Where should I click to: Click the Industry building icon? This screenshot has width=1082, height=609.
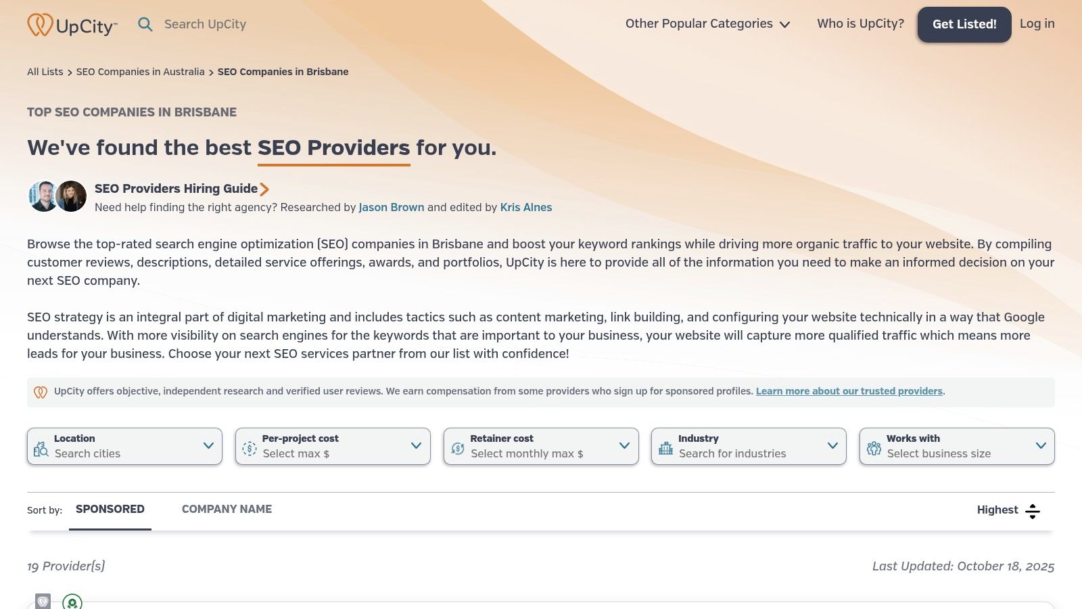(666, 448)
